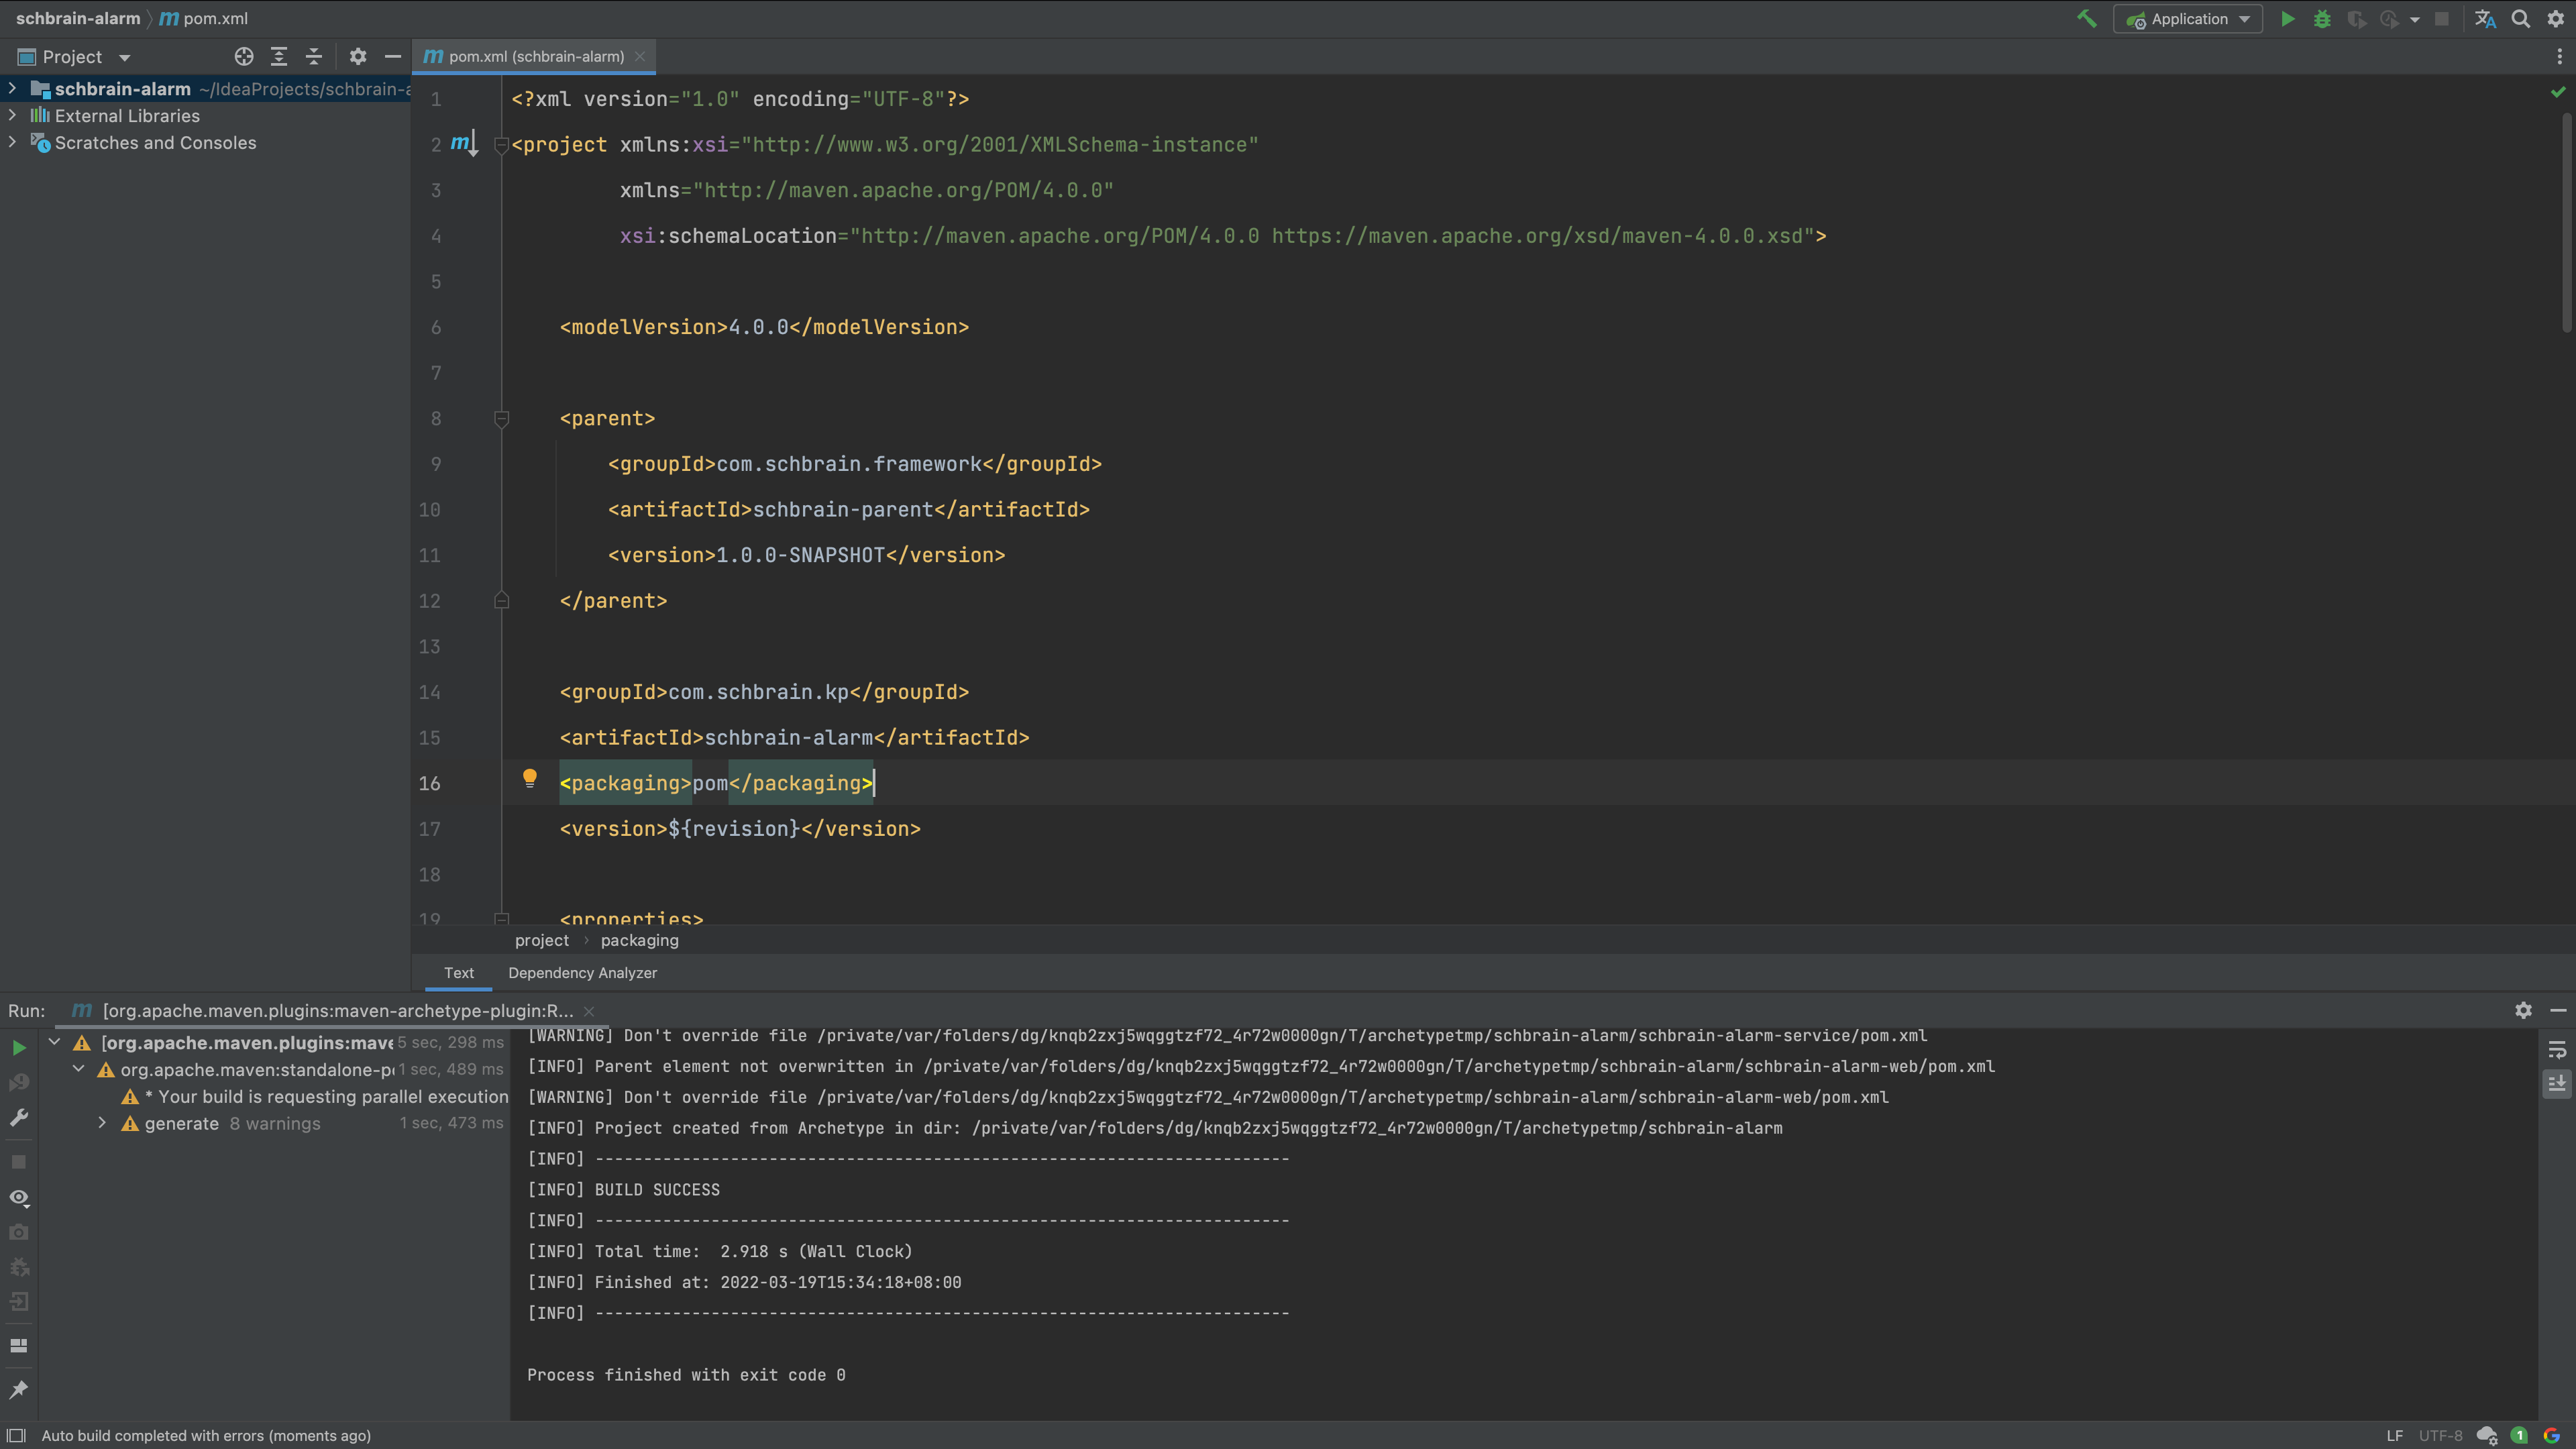
Task: Toggle soft-wrap in Run console
Action: tap(2557, 1049)
